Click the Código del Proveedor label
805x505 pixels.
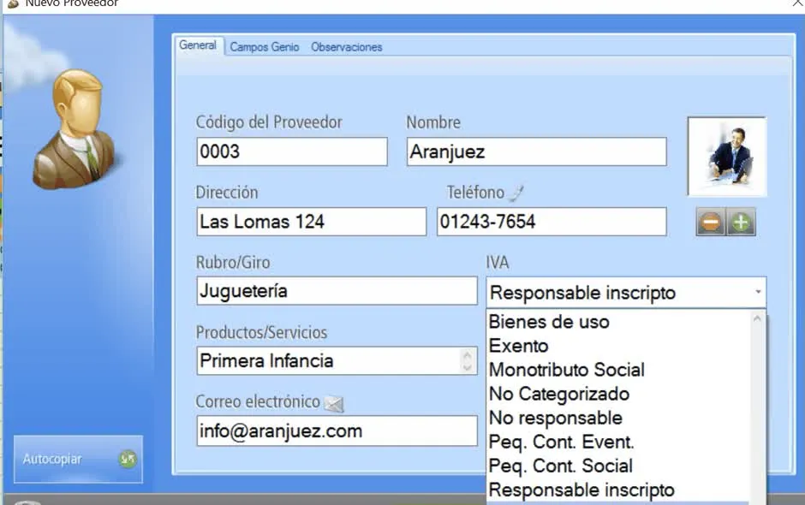click(269, 122)
